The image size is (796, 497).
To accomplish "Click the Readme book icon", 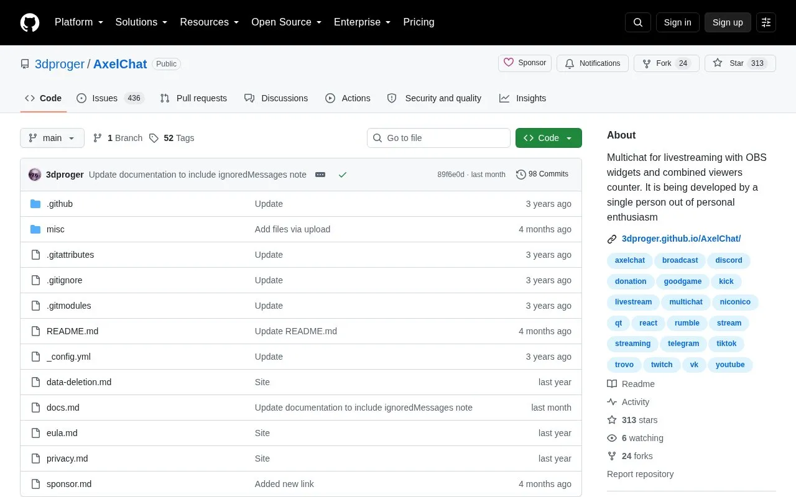I will [x=612, y=384].
